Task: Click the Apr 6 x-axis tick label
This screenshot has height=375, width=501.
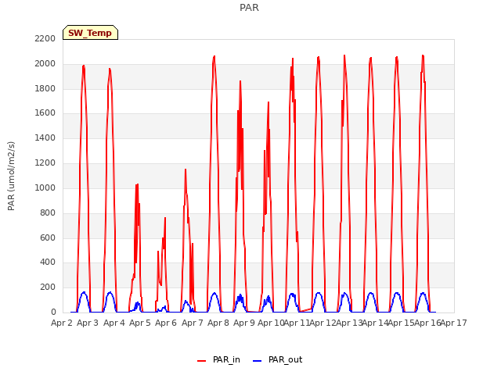Action: pyautogui.click(x=166, y=323)
